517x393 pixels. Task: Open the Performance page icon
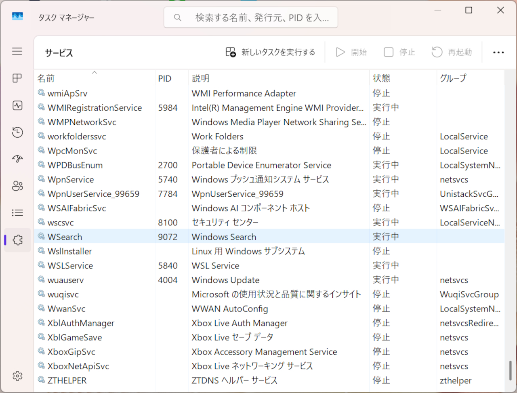point(17,105)
